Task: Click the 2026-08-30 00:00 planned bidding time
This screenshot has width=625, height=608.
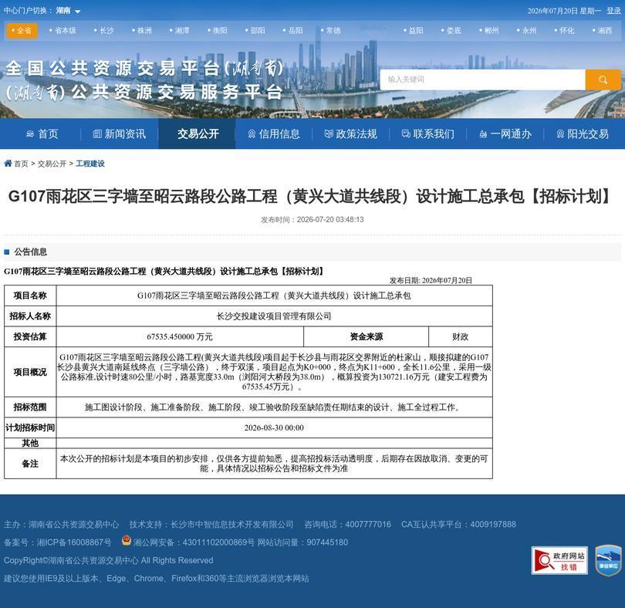Action: click(x=274, y=427)
